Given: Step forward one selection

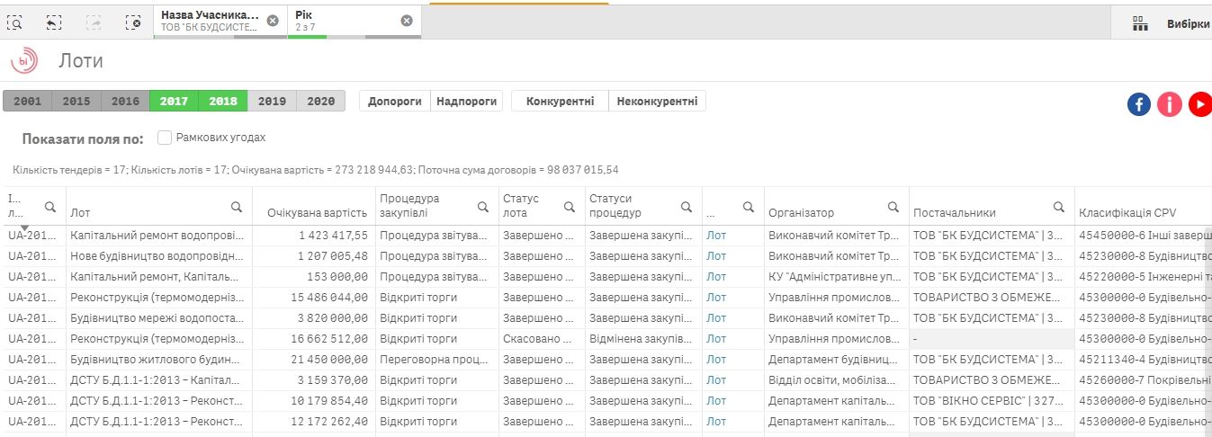Looking at the screenshot, I should click(94, 22).
